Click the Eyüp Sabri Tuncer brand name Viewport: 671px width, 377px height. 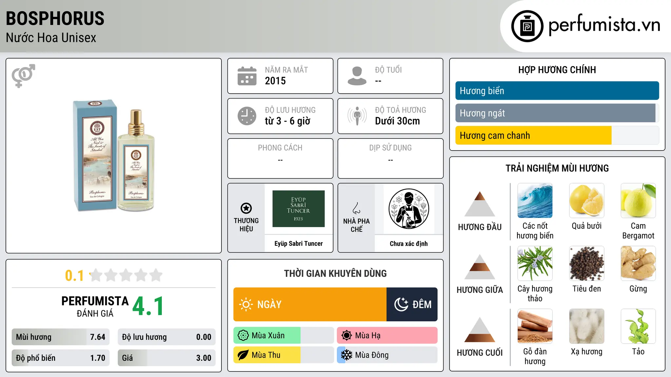point(298,243)
